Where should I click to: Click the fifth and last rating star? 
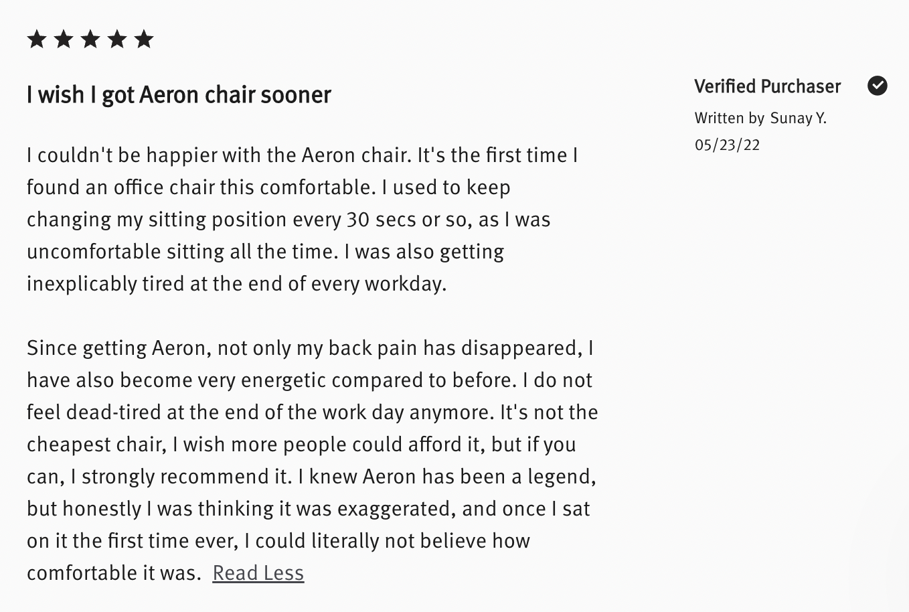pos(144,40)
